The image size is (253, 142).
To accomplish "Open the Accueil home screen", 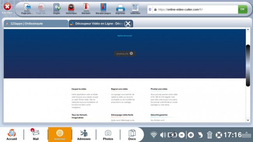I will [12, 135].
